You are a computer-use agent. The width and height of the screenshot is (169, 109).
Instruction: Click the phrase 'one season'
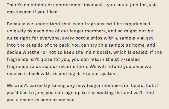click(19, 12)
